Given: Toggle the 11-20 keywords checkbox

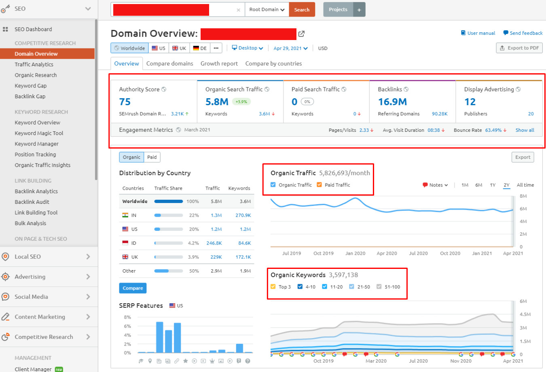Looking at the screenshot, I should [324, 287].
